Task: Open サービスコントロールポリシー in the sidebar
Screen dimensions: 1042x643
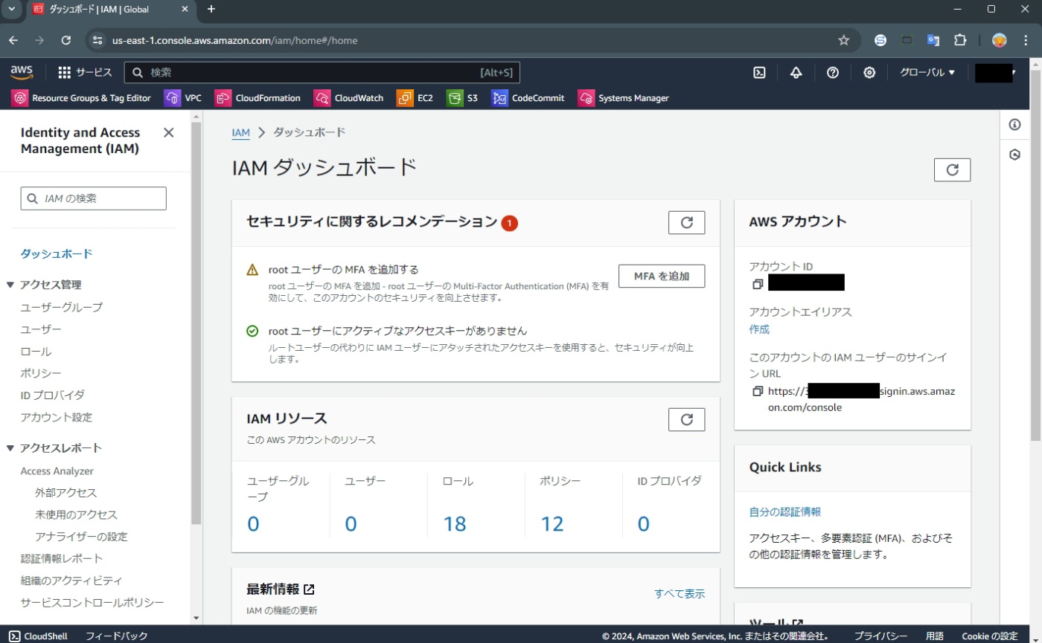Action: coord(92,602)
